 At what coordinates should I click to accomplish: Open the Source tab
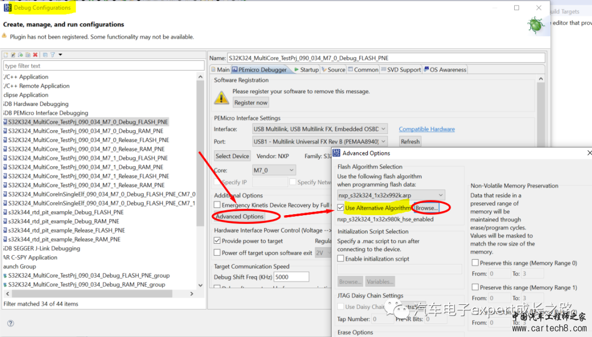333,70
